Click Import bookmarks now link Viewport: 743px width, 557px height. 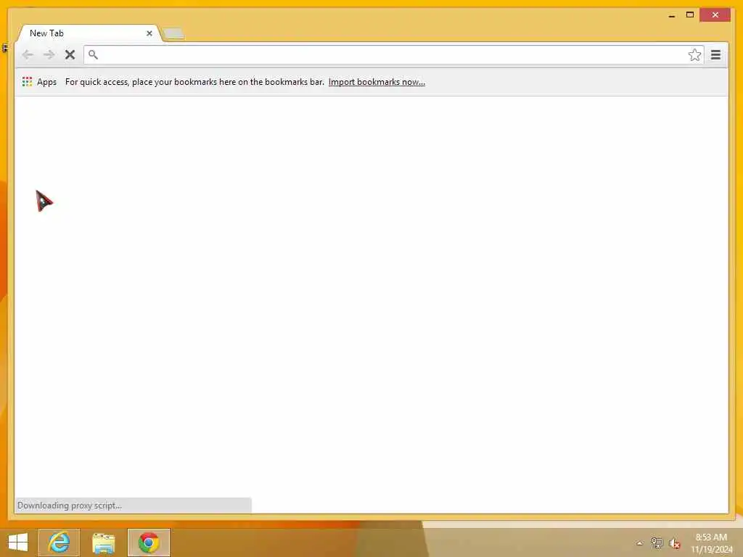377,82
